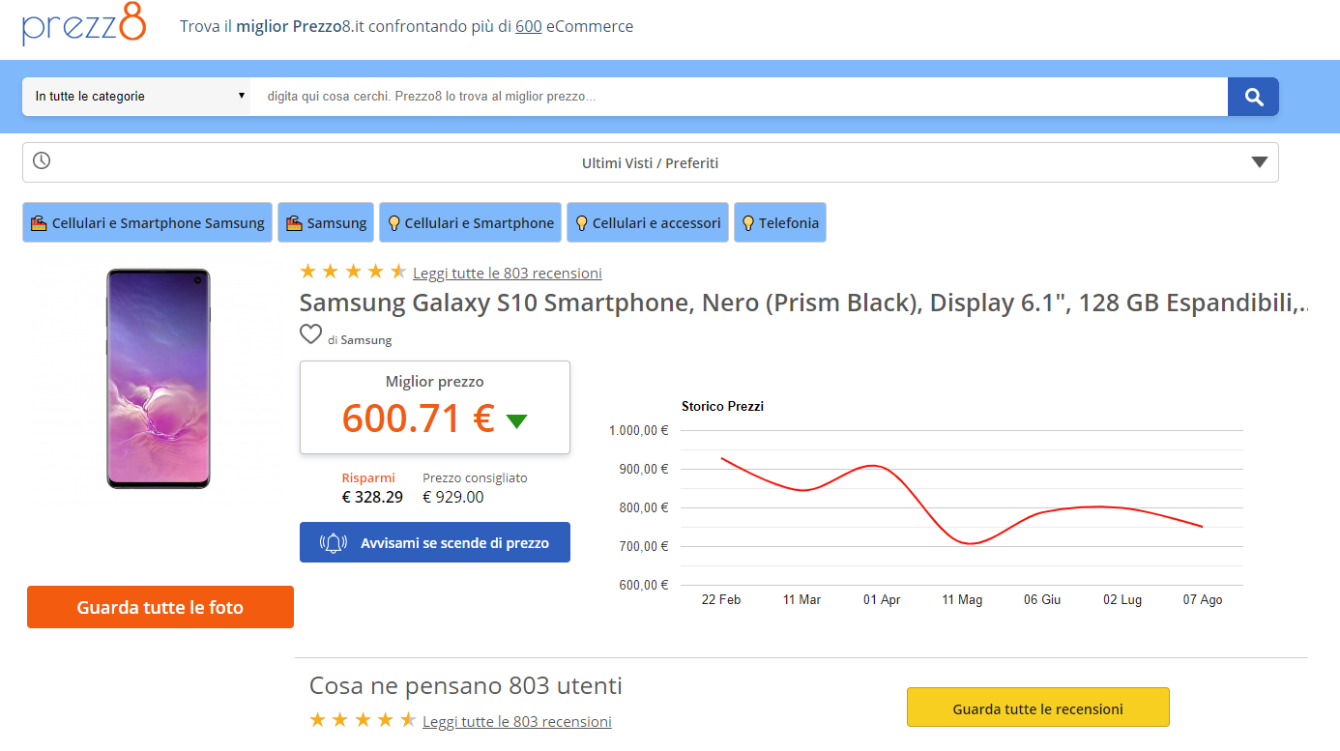The width and height of the screenshot is (1340, 751).
Task: Click the star rating under product tags
Action: click(352, 272)
